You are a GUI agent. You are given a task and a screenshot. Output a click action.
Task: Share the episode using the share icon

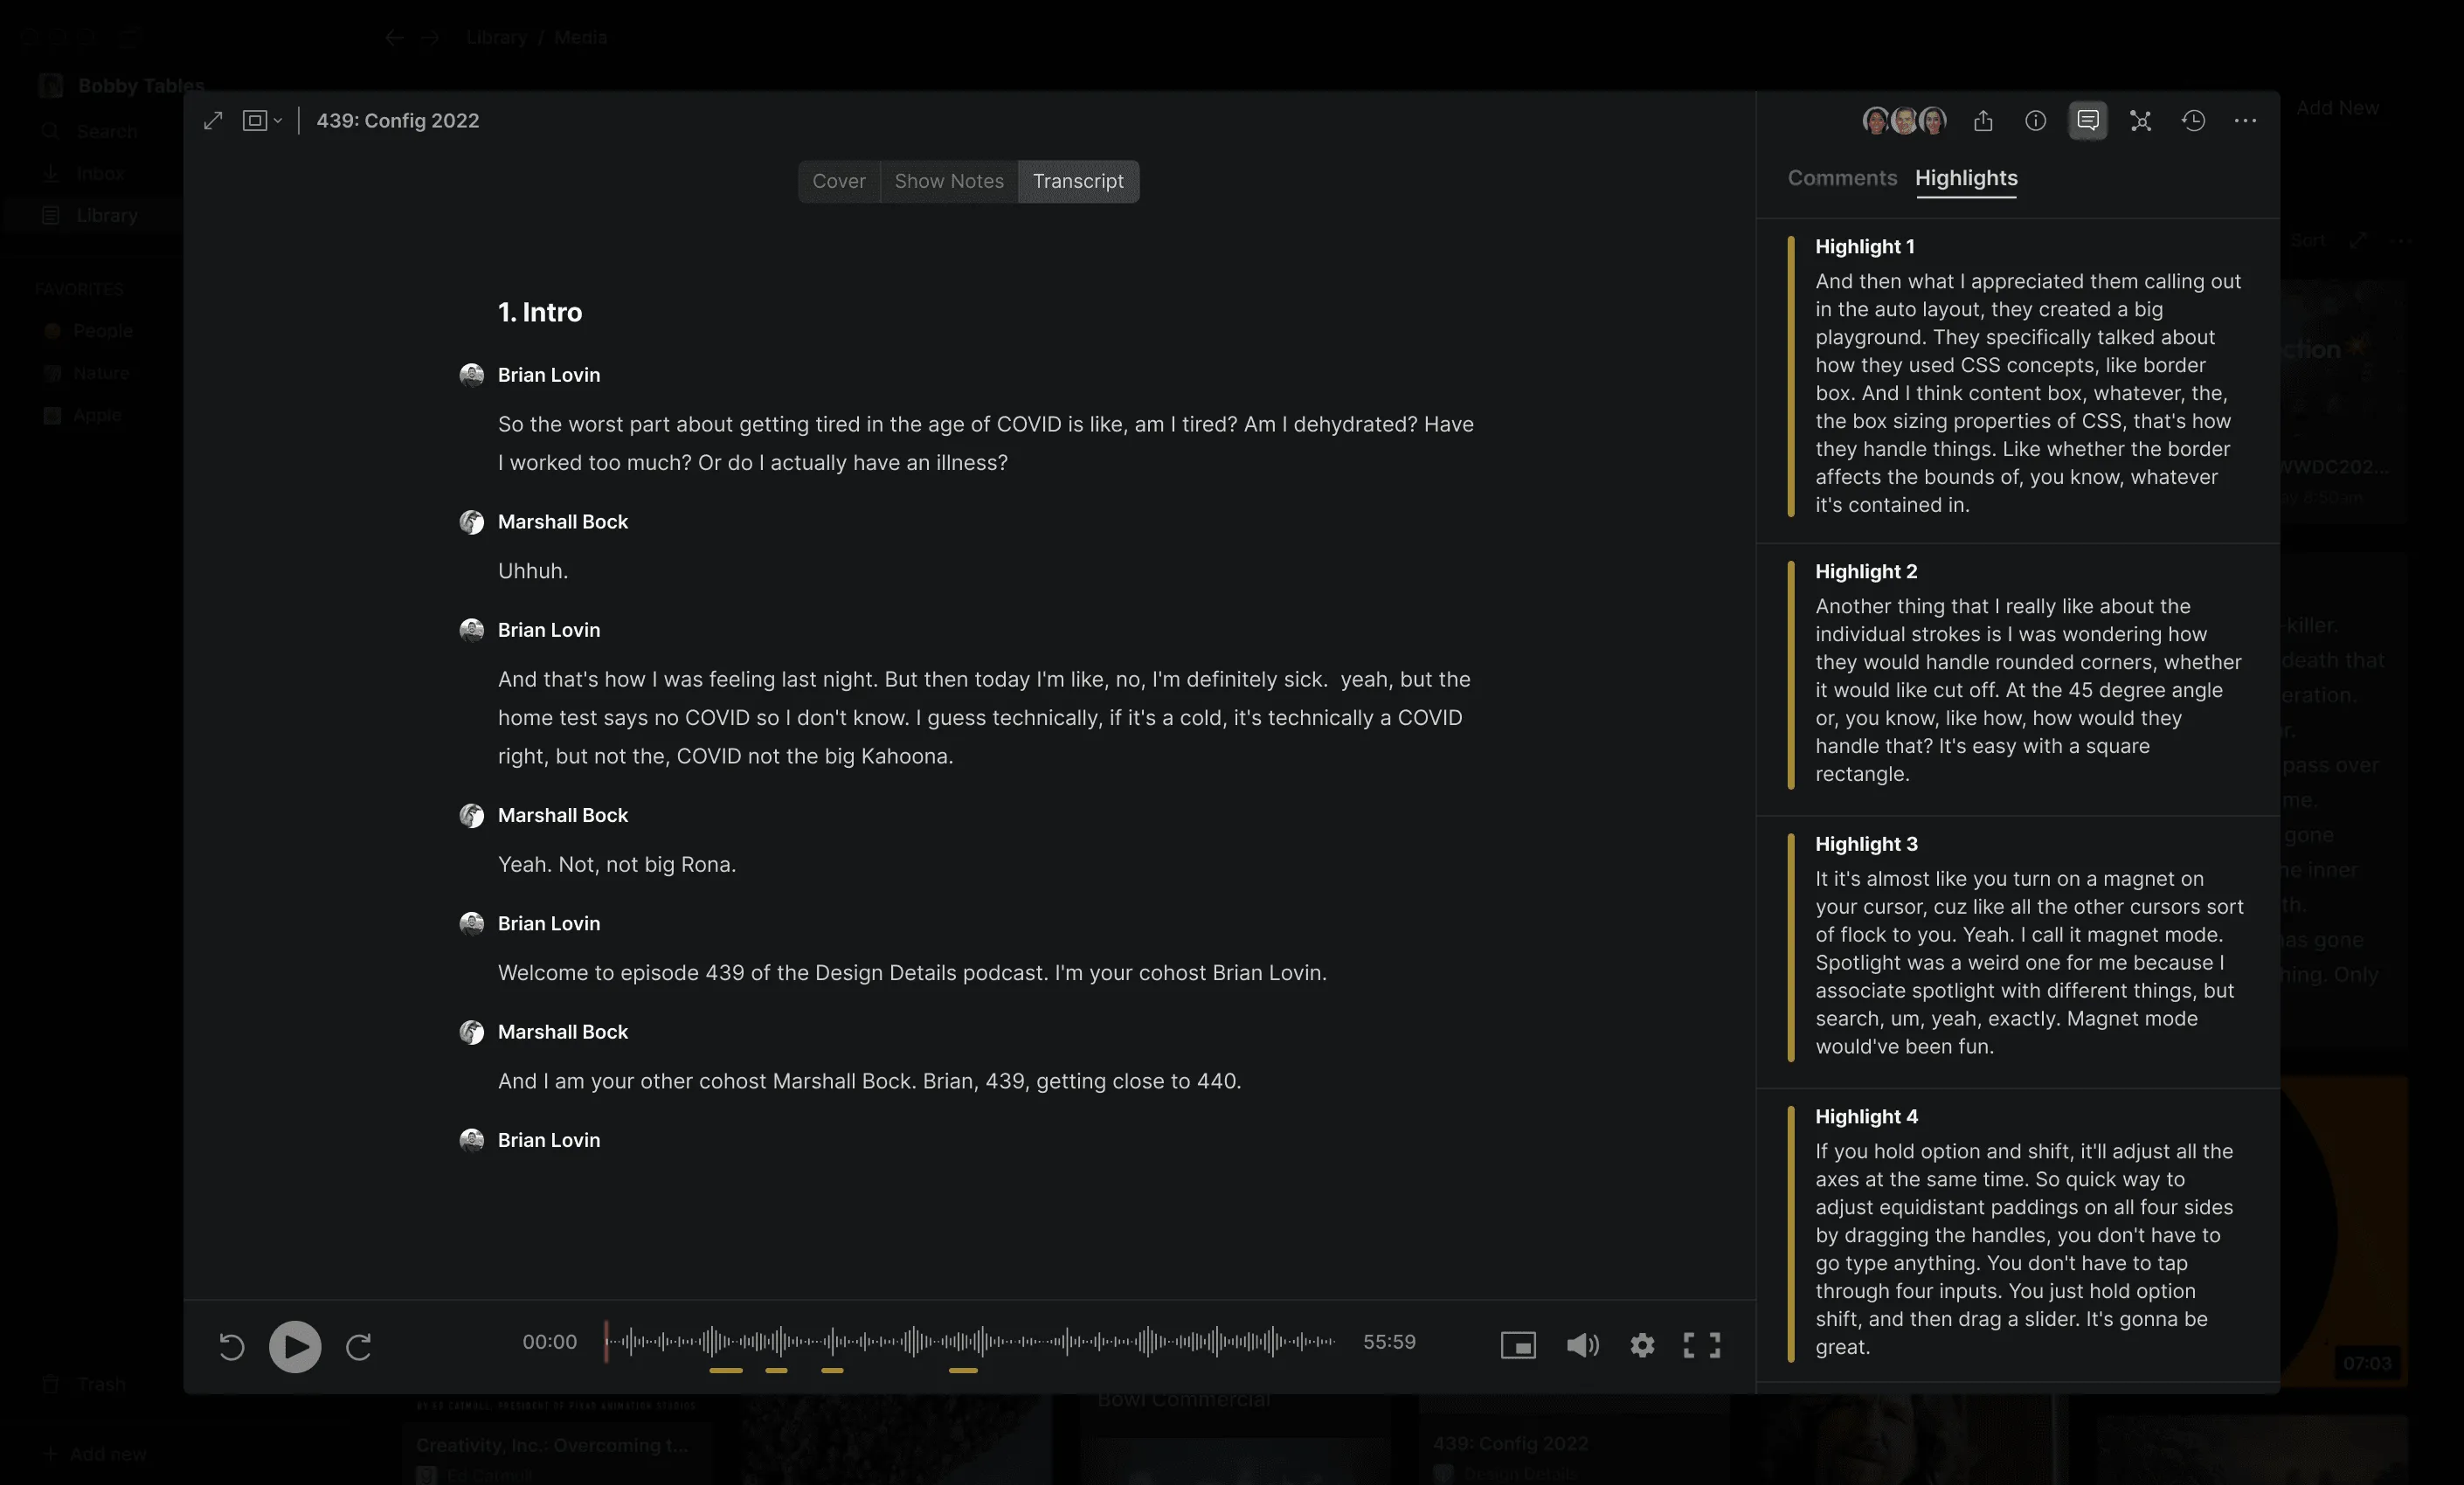coord(1983,121)
